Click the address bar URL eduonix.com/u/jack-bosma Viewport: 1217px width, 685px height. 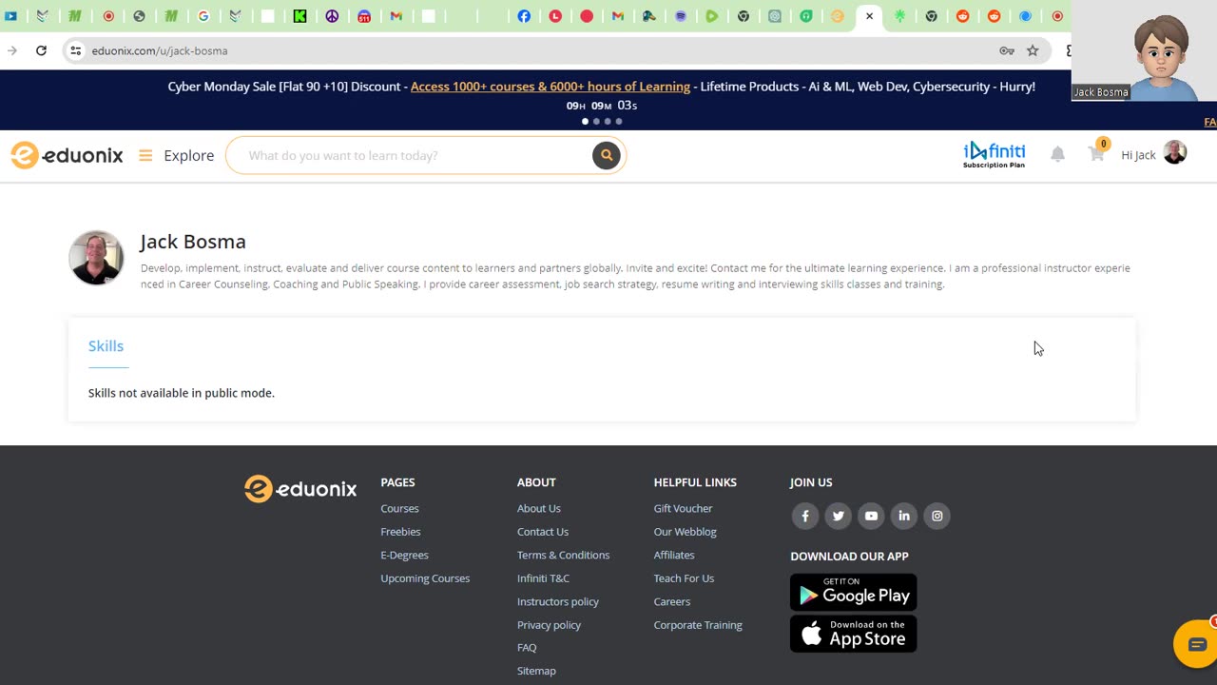coord(160,50)
